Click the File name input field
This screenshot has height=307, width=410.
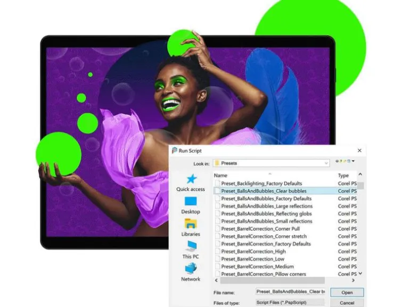pos(290,292)
